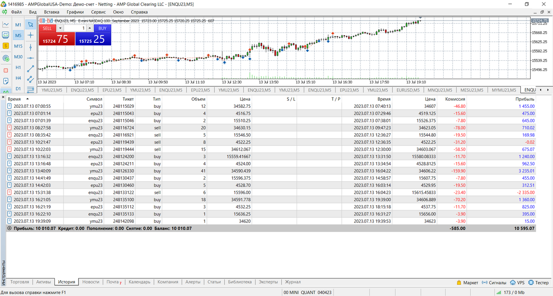Open the Сервис menu

coord(99,12)
